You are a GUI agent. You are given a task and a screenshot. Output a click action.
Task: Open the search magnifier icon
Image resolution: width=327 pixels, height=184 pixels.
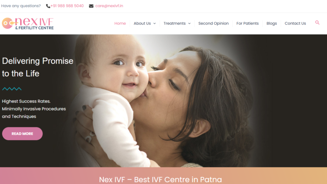click(x=317, y=23)
